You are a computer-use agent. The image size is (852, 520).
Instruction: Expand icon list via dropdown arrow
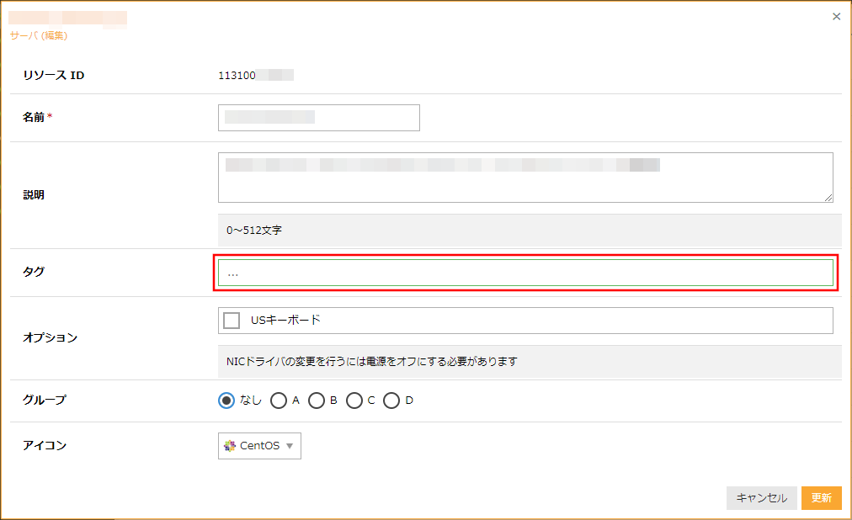click(x=290, y=446)
